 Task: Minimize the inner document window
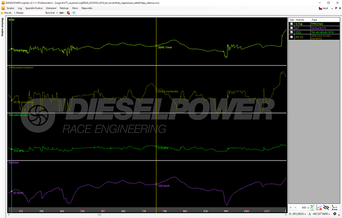click(x=332, y=8)
